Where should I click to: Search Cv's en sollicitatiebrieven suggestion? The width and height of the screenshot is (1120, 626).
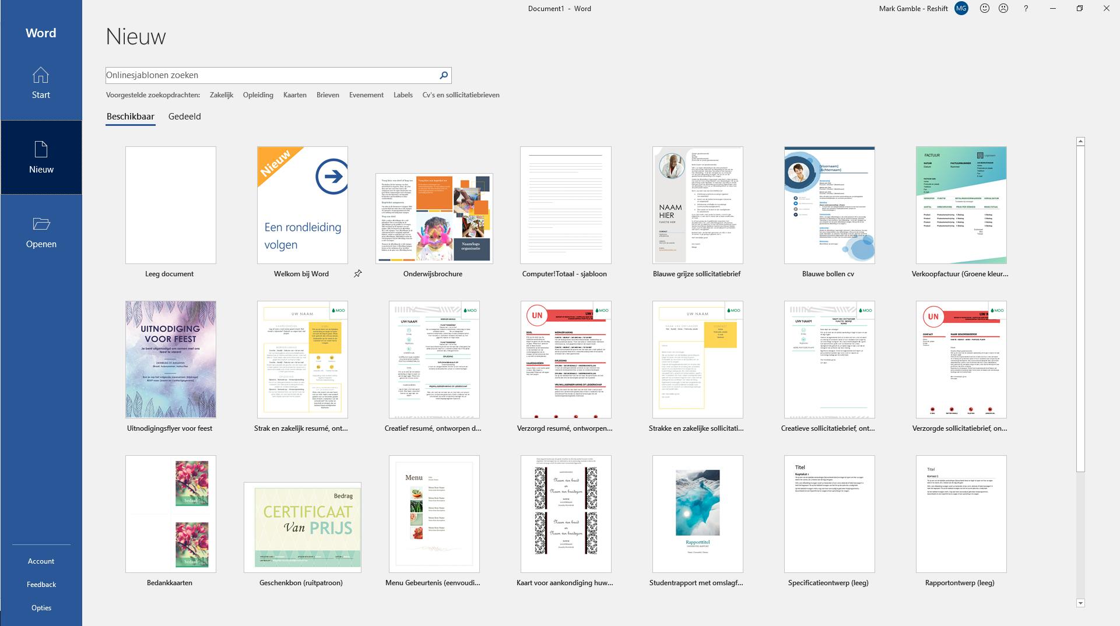(461, 95)
